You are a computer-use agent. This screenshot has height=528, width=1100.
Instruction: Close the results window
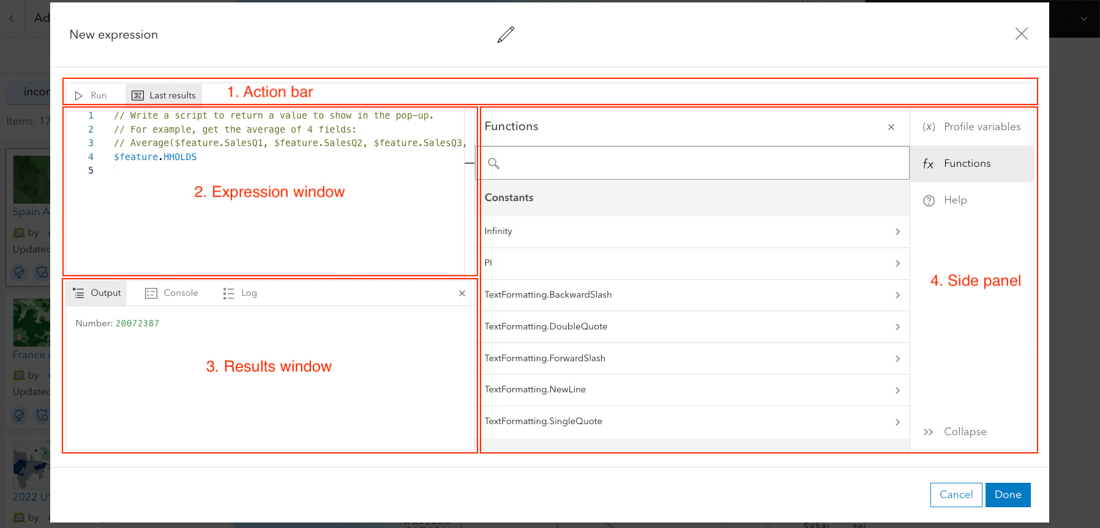(x=462, y=293)
